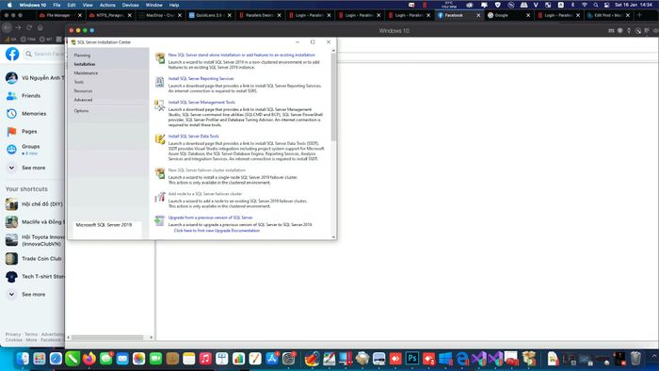This screenshot has width=659, height=371.
Task: Open Pages in Facebook sidebar
Action: click(29, 132)
